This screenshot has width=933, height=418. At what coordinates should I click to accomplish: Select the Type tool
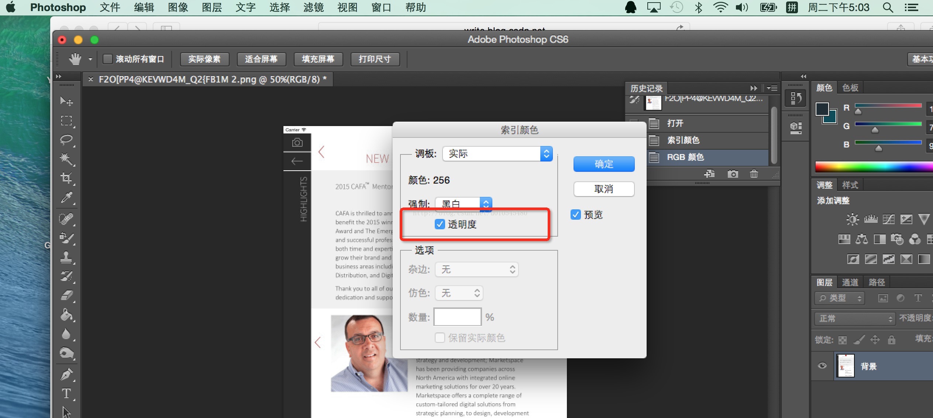66,394
